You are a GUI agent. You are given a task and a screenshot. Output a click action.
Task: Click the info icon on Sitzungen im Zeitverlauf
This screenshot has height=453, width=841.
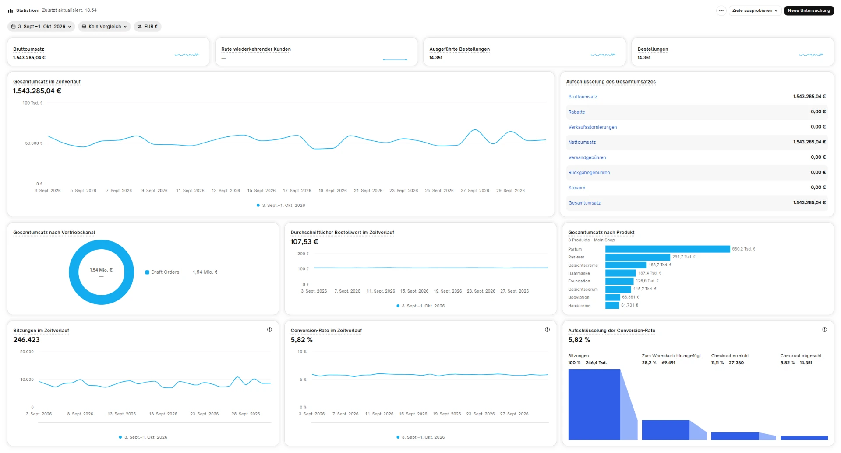(269, 330)
